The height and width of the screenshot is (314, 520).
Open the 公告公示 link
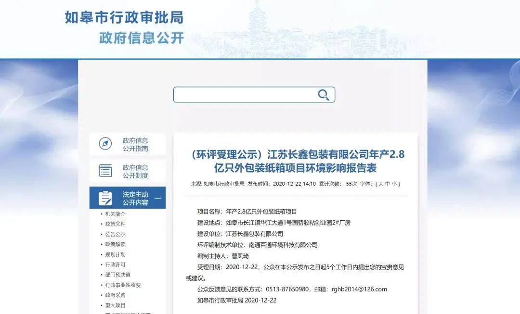pyautogui.click(x=116, y=234)
